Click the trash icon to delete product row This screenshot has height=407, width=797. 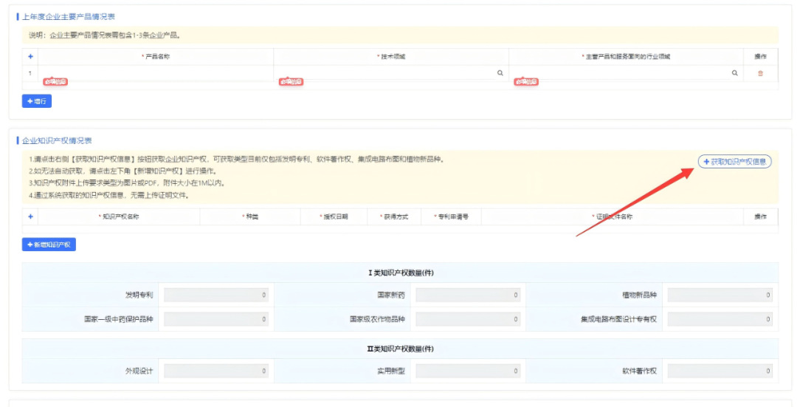point(760,73)
